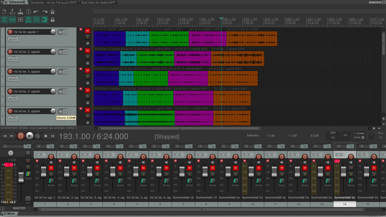
Task: Click the new project icon
Action: (x=4, y=12)
